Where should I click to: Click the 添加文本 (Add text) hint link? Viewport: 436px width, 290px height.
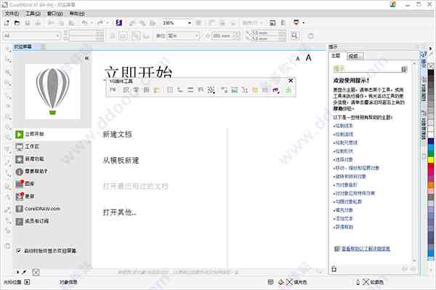pos(344,219)
